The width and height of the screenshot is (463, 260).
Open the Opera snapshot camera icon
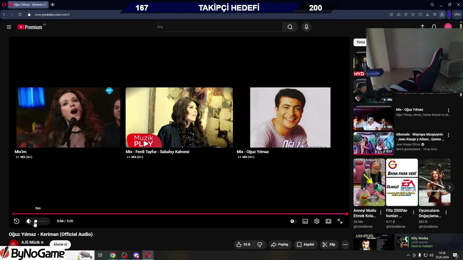coord(398,14)
